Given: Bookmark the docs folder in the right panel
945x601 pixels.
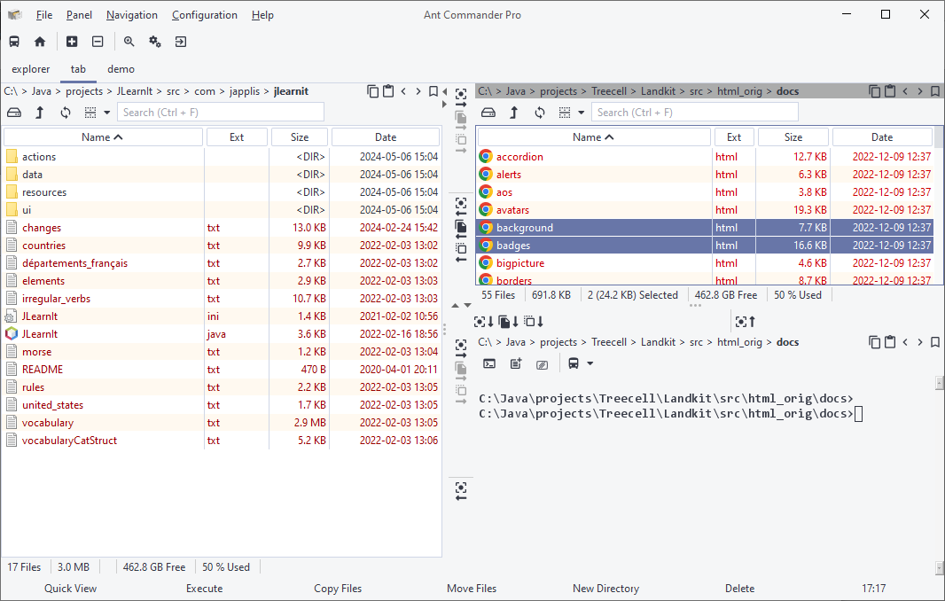Looking at the screenshot, I should click(934, 91).
